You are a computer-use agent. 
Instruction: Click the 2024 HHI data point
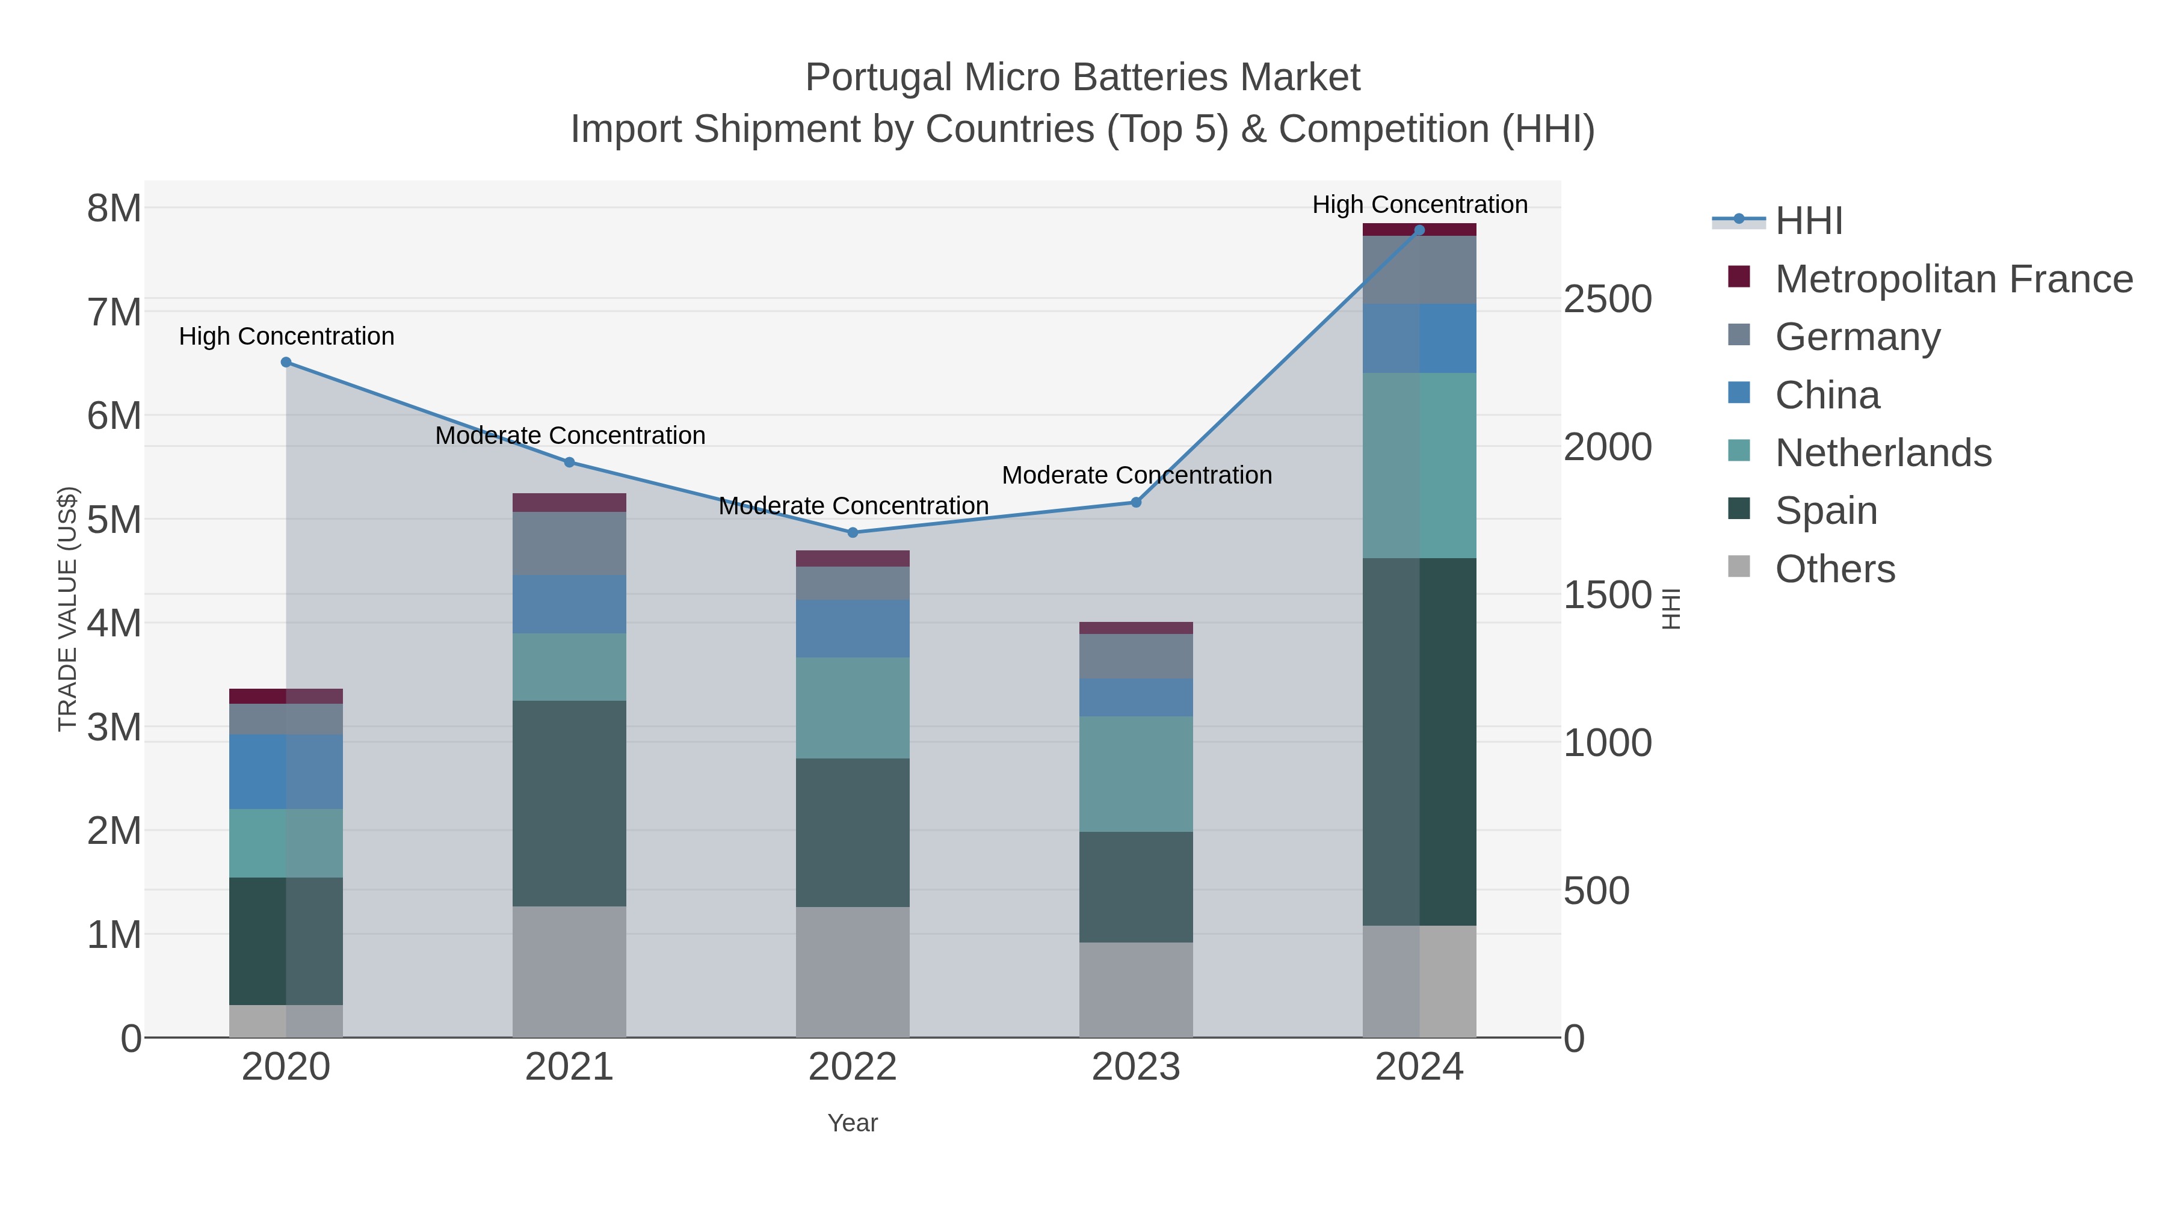pos(1419,230)
